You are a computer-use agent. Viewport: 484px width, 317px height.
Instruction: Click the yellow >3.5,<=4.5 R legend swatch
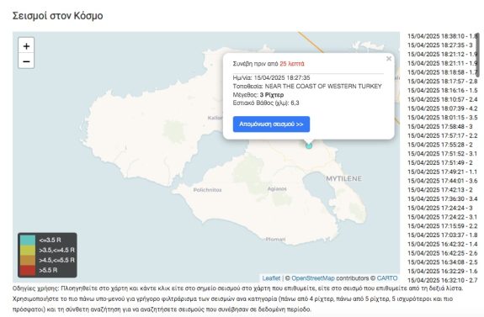coord(28,250)
